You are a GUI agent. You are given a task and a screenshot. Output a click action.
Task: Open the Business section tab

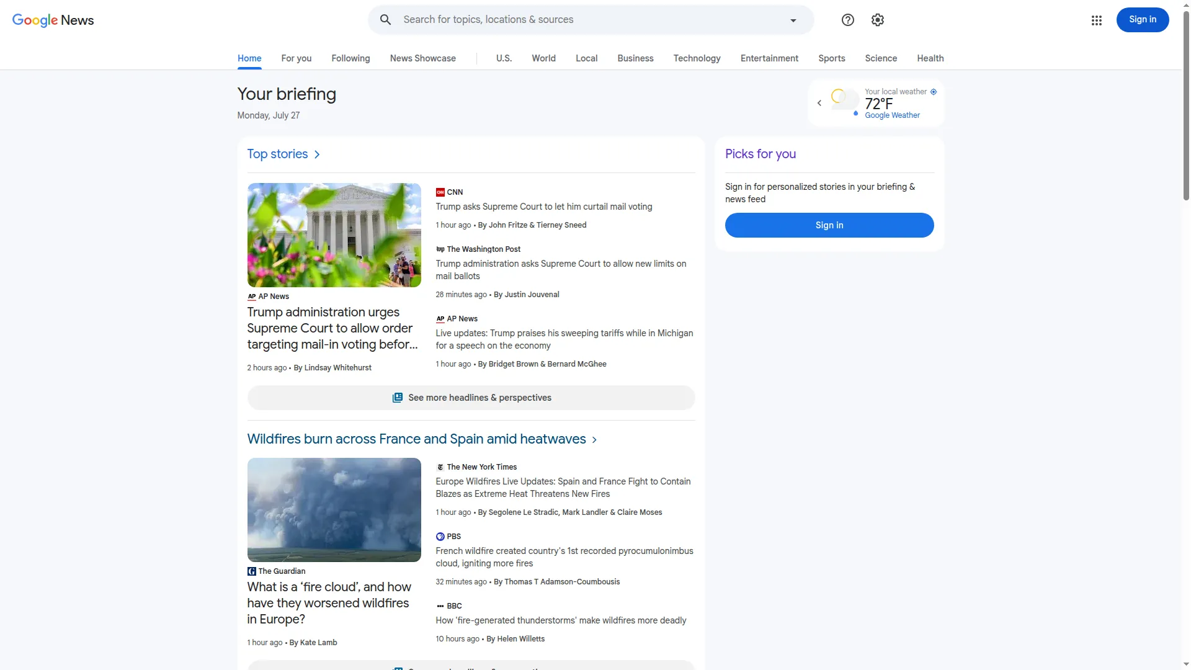[635, 58]
